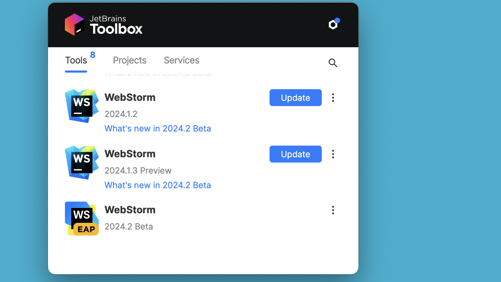501x282 pixels.
Task: Open the kebab menu for WebStorm 2024.2 Beta
Action: (x=333, y=210)
